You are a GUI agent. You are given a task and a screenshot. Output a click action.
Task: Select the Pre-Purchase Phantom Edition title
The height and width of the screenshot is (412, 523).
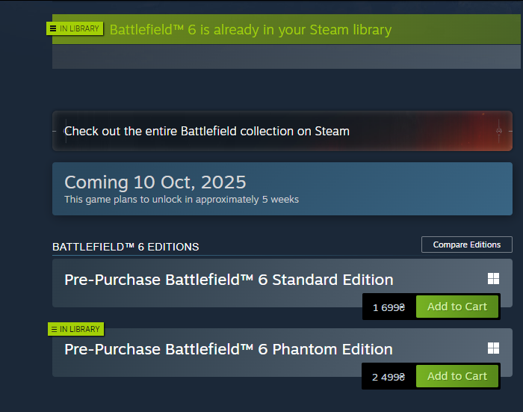click(x=229, y=349)
